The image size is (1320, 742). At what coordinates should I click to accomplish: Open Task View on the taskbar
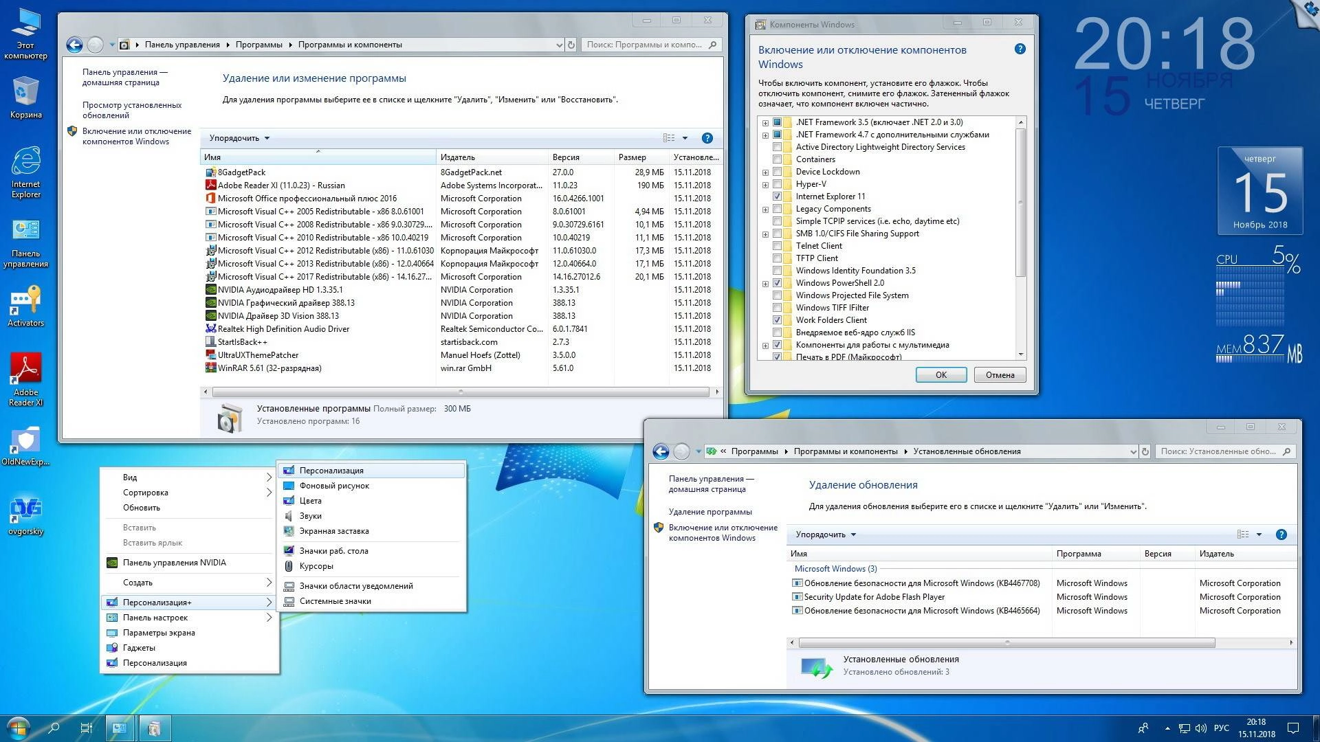[86, 728]
